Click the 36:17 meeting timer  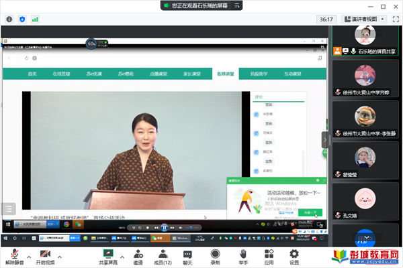(326, 19)
